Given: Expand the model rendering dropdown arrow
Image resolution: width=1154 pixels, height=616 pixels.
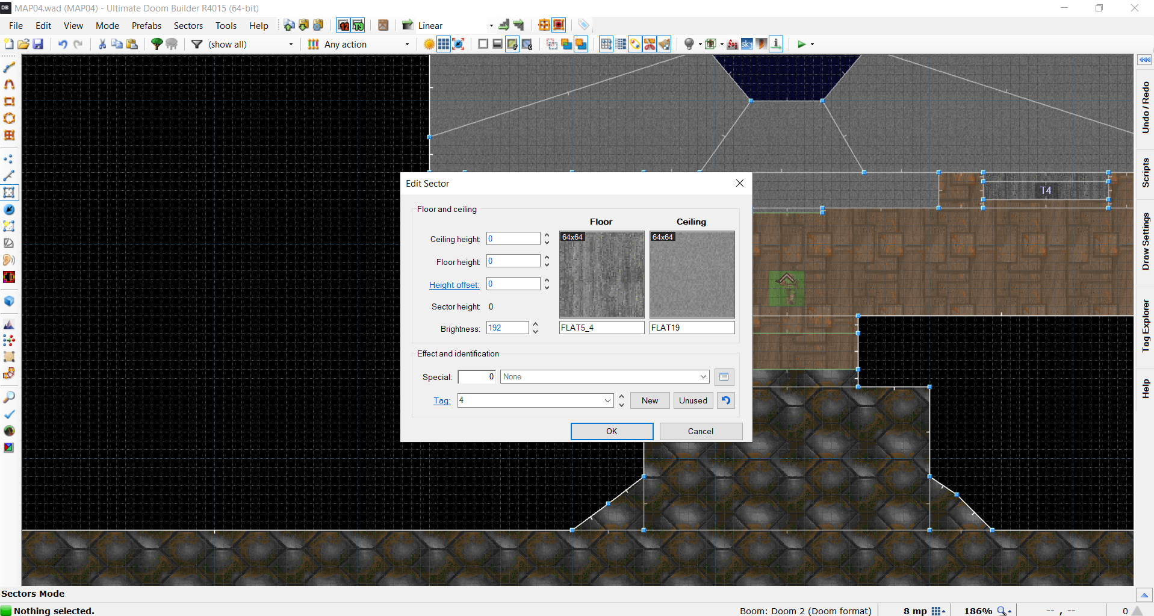Looking at the screenshot, I should [x=722, y=44].
